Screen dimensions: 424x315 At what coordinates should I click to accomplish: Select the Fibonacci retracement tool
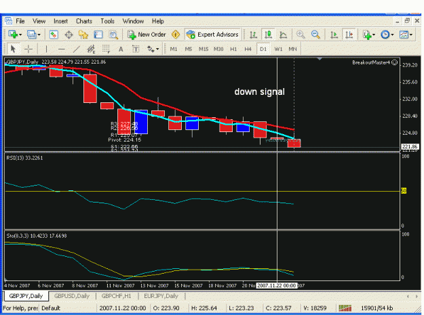[106, 49]
